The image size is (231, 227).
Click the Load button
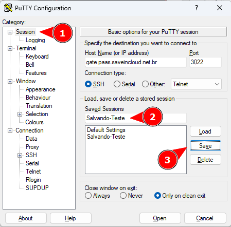tap(205, 131)
